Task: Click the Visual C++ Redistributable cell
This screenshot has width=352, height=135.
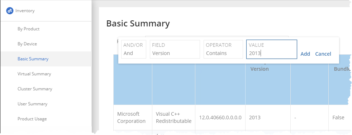Action: tap(173, 117)
